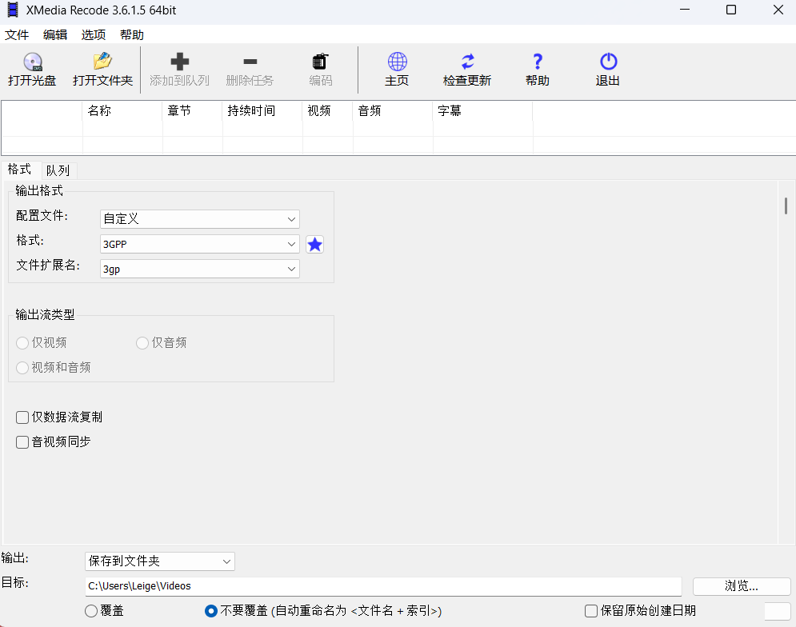Image resolution: width=796 pixels, height=627 pixels.
Task: Click the 名称 column header
Action: tap(122, 110)
